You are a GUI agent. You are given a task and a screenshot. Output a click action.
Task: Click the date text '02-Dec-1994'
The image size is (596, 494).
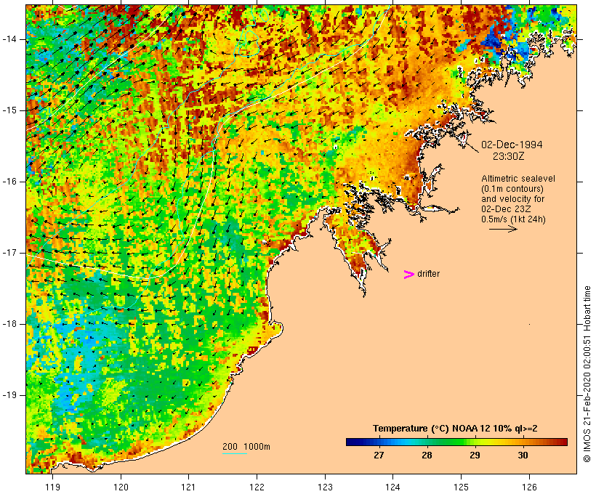(512, 145)
